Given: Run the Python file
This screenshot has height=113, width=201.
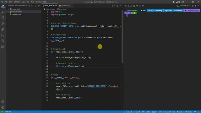Looking at the screenshot, I should coord(112,6).
